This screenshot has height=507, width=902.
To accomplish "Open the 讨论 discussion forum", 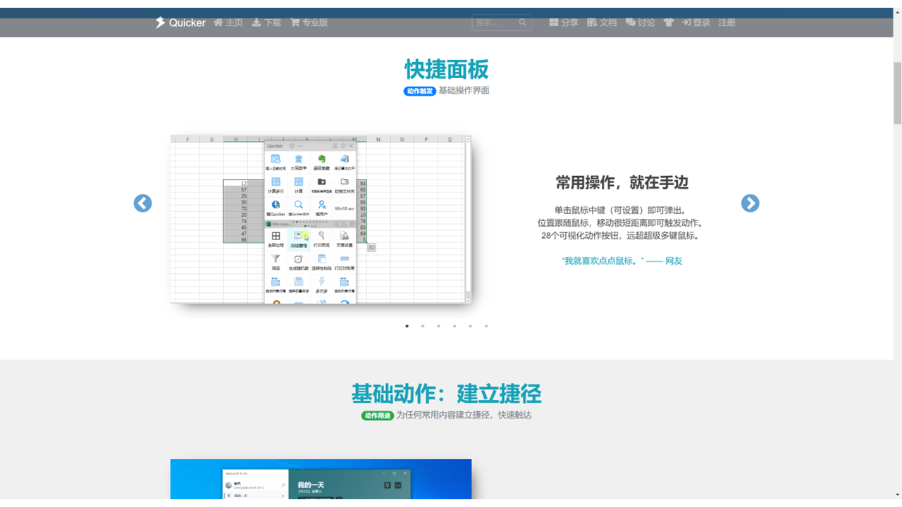I will point(640,23).
